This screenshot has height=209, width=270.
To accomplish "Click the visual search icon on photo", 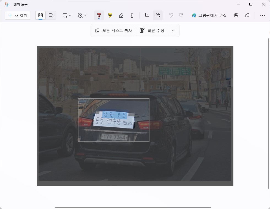I will pos(225,54).
